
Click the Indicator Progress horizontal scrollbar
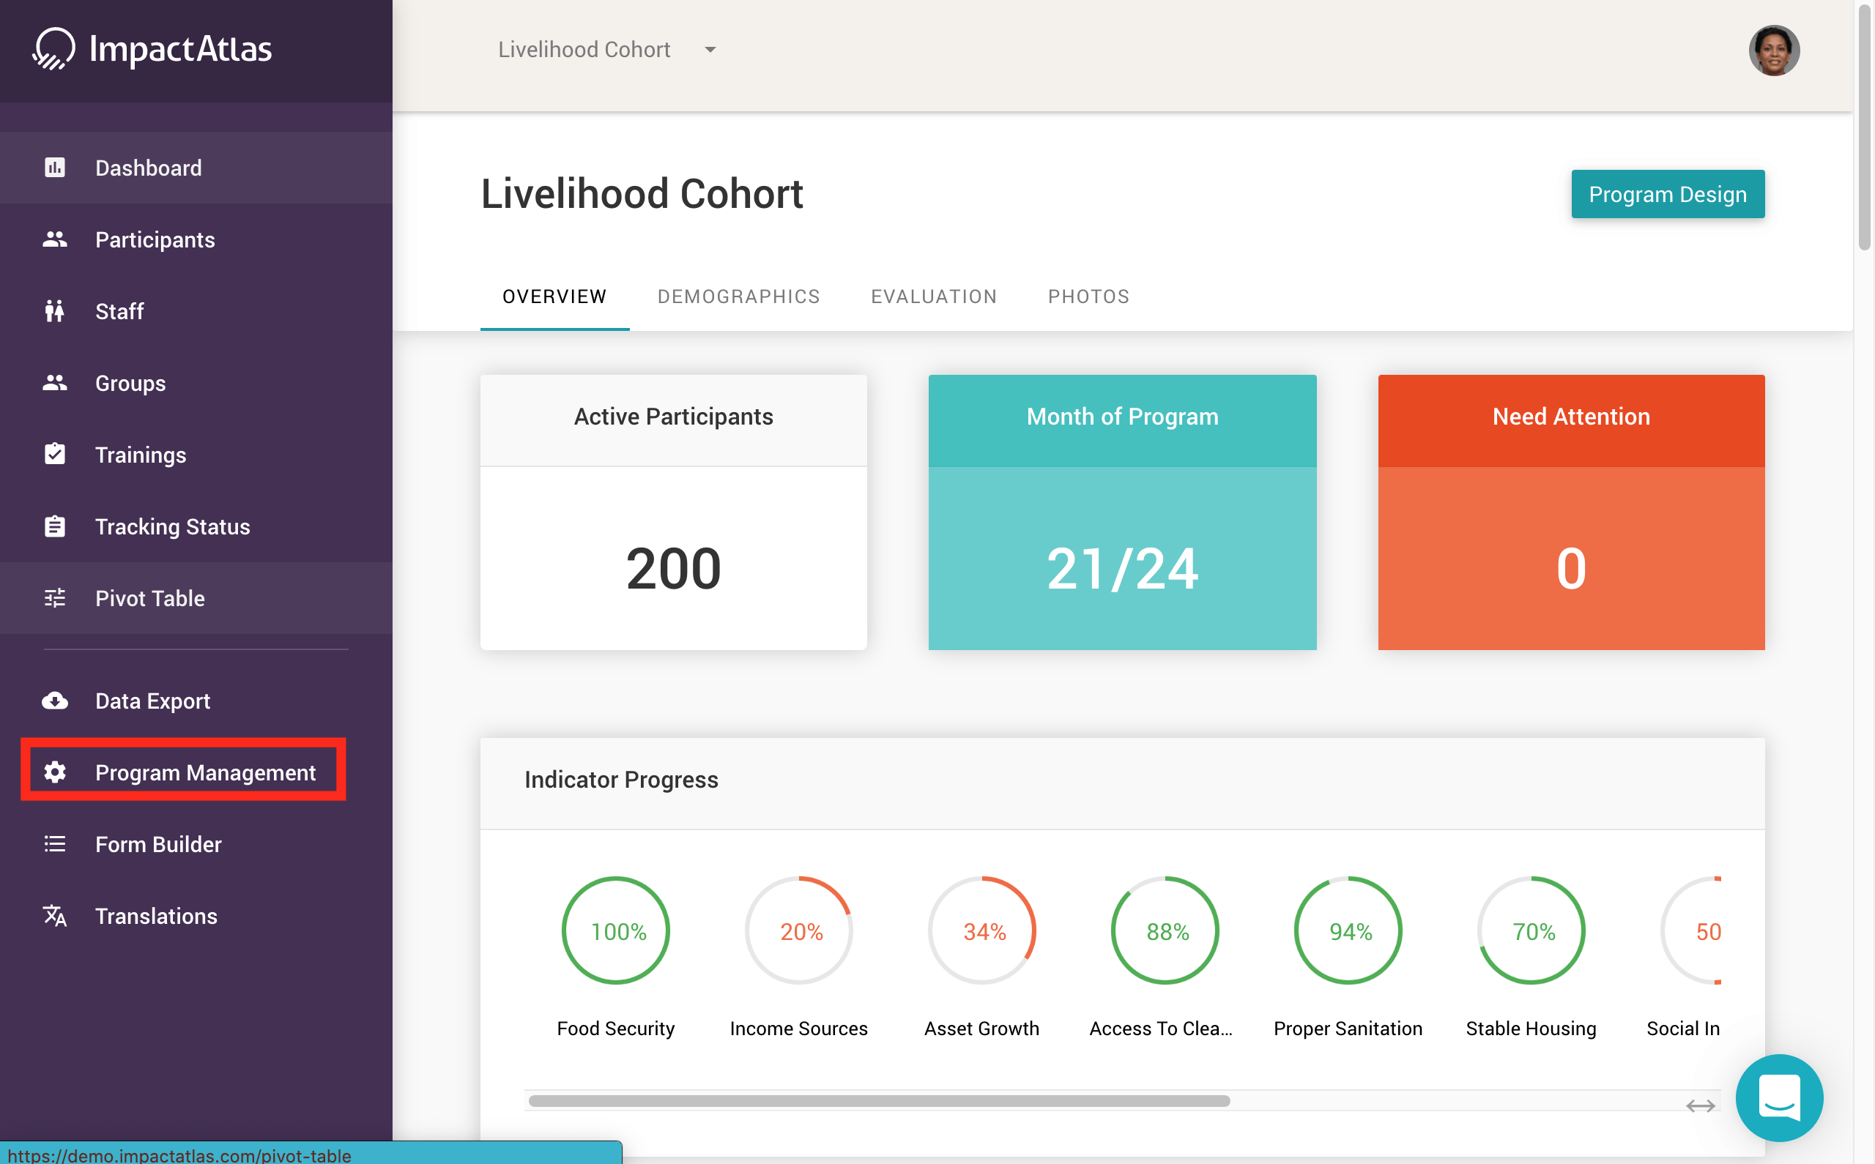coord(879,1101)
